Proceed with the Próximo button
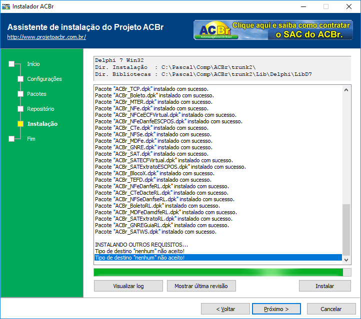361x319 pixels. (x=276, y=309)
